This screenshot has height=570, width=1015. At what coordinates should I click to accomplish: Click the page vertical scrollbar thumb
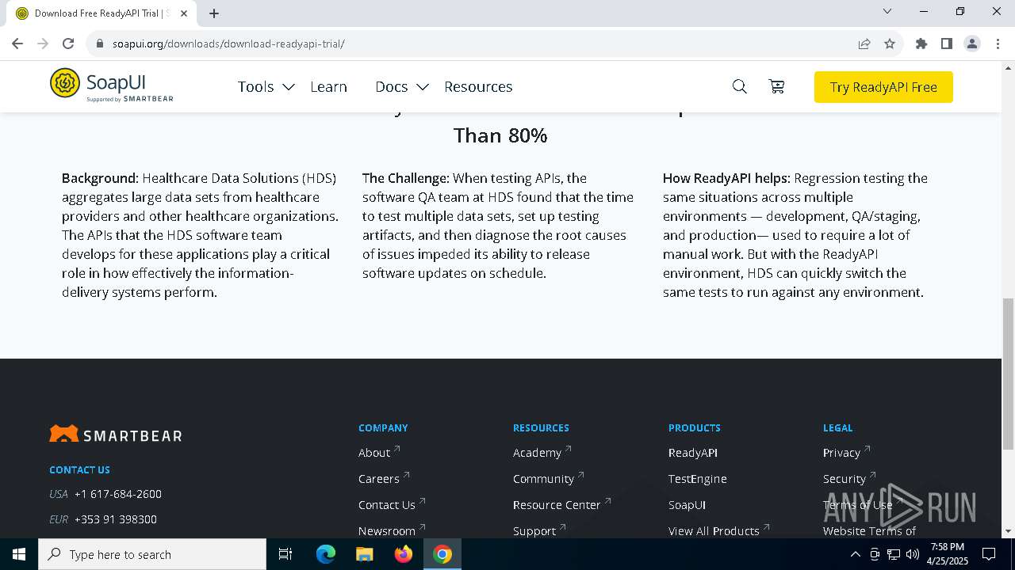1008,374
